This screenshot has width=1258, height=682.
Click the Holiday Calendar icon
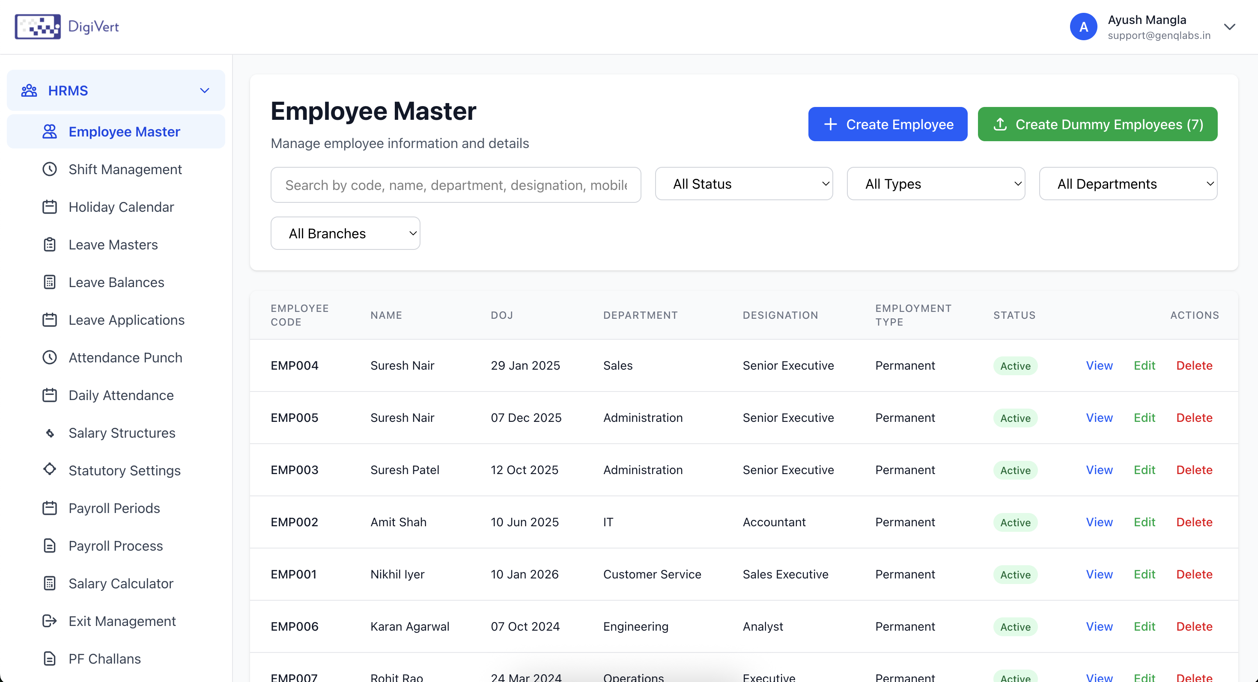49,207
